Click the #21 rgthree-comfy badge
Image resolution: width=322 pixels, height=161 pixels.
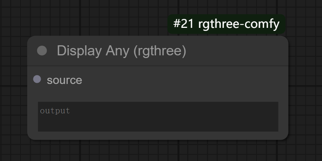(x=226, y=24)
